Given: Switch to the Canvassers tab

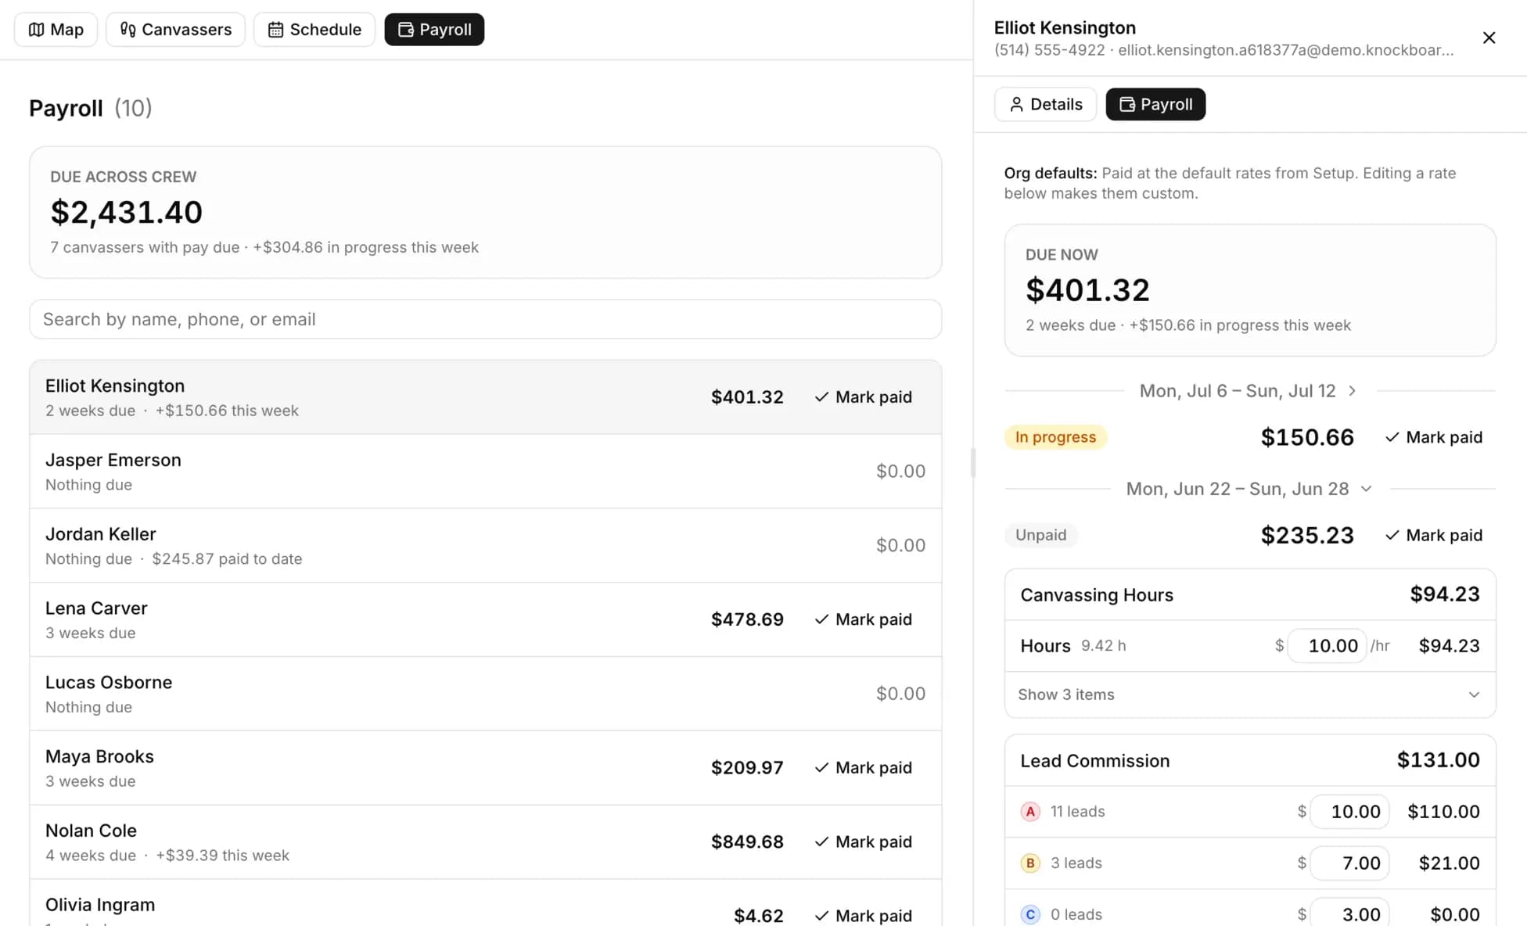Looking at the screenshot, I should pos(175,30).
